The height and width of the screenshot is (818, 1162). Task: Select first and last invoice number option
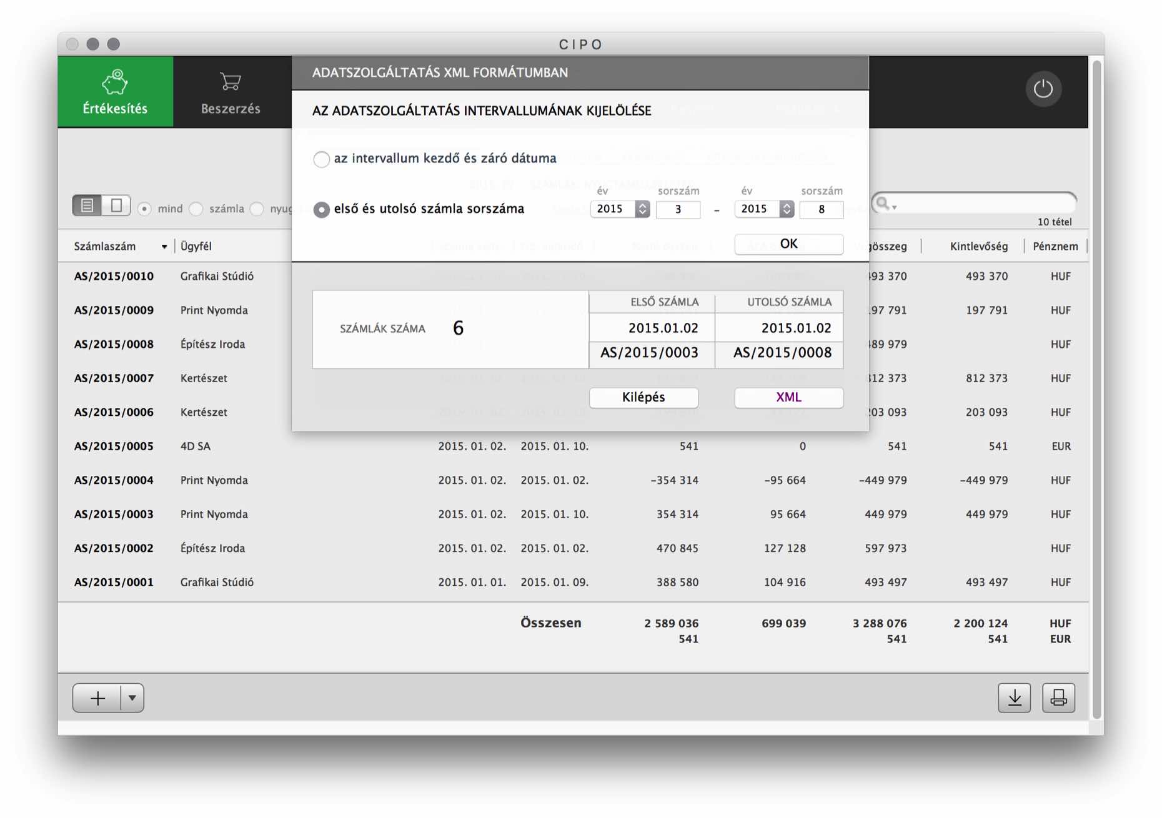[x=321, y=210]
